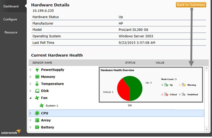Click the Memory chip icon
The width and height of the screenshot is (212, 138).
click(x=37, y=77)
